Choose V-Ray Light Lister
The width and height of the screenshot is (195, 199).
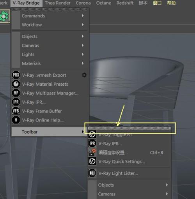pyautogui.click(x=129, y=173)
